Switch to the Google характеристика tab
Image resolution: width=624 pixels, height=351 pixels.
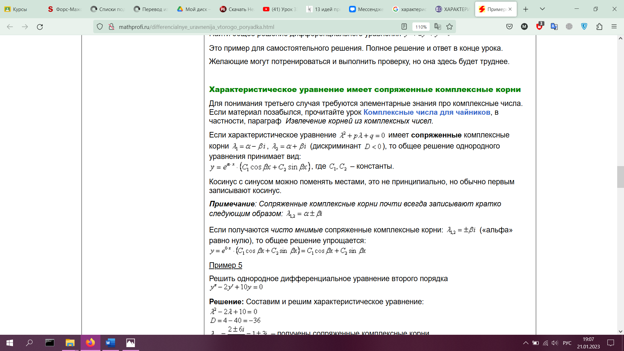(409, 9)
